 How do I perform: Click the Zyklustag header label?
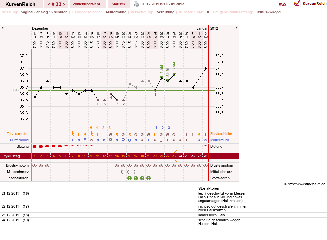tap(12, 156)
